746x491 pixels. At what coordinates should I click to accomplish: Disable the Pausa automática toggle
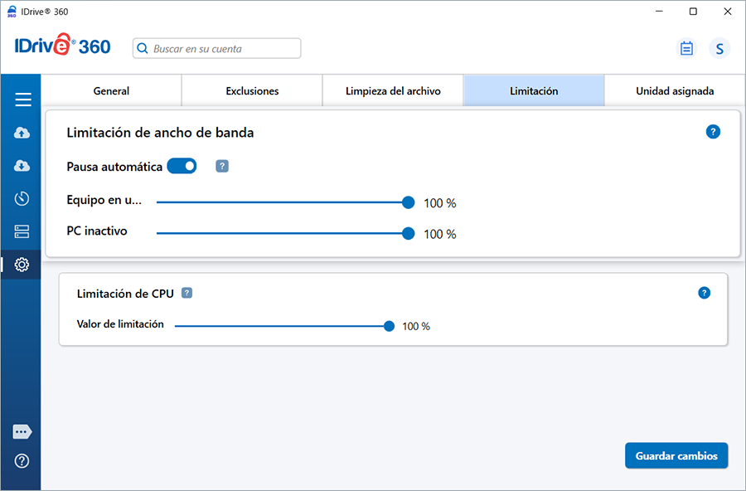coord(182,166)
